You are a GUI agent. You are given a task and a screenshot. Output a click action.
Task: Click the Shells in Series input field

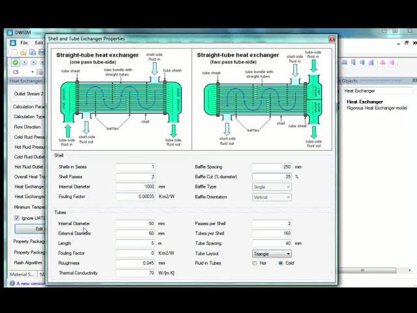[x=136, y=167]
